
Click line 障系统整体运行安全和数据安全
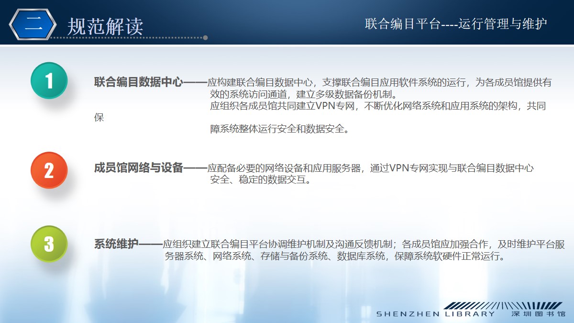tap(280, 129)
